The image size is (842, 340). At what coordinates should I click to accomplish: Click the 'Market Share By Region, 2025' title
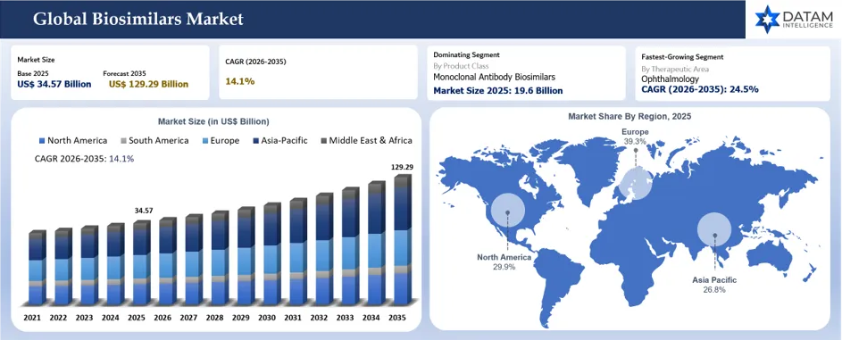[x=629, y=116]
